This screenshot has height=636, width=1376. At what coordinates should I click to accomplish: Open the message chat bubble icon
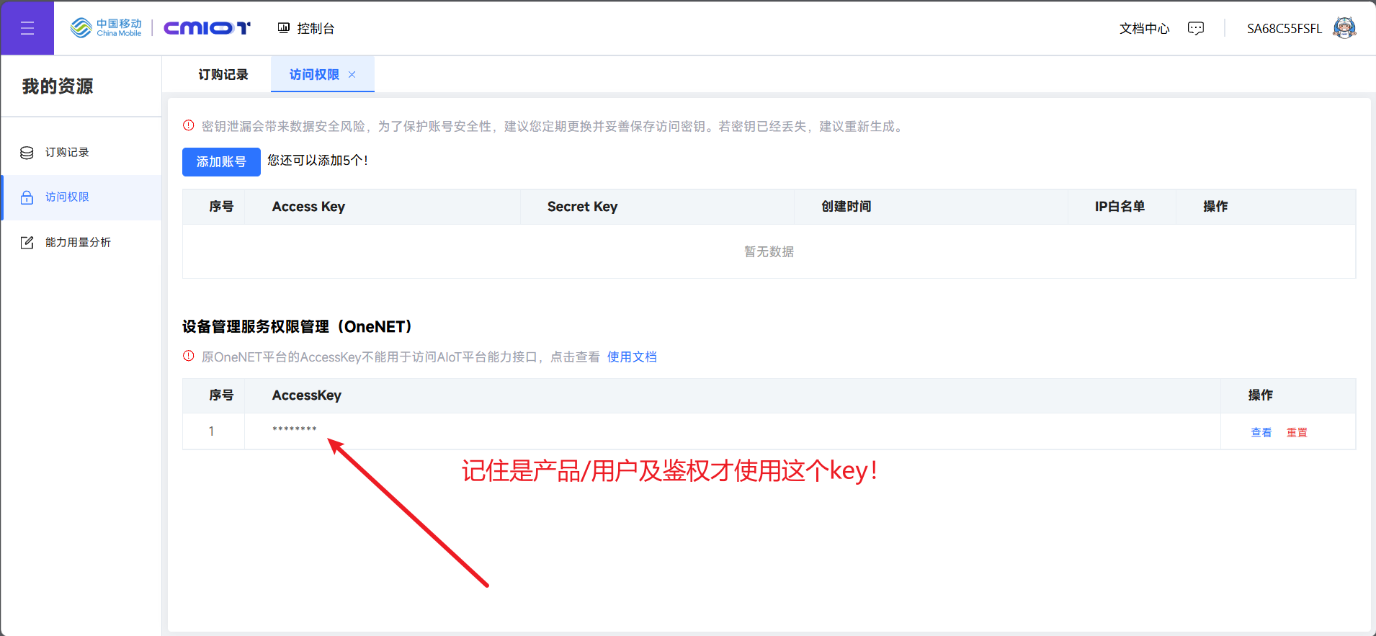(x=1196, y=28)
